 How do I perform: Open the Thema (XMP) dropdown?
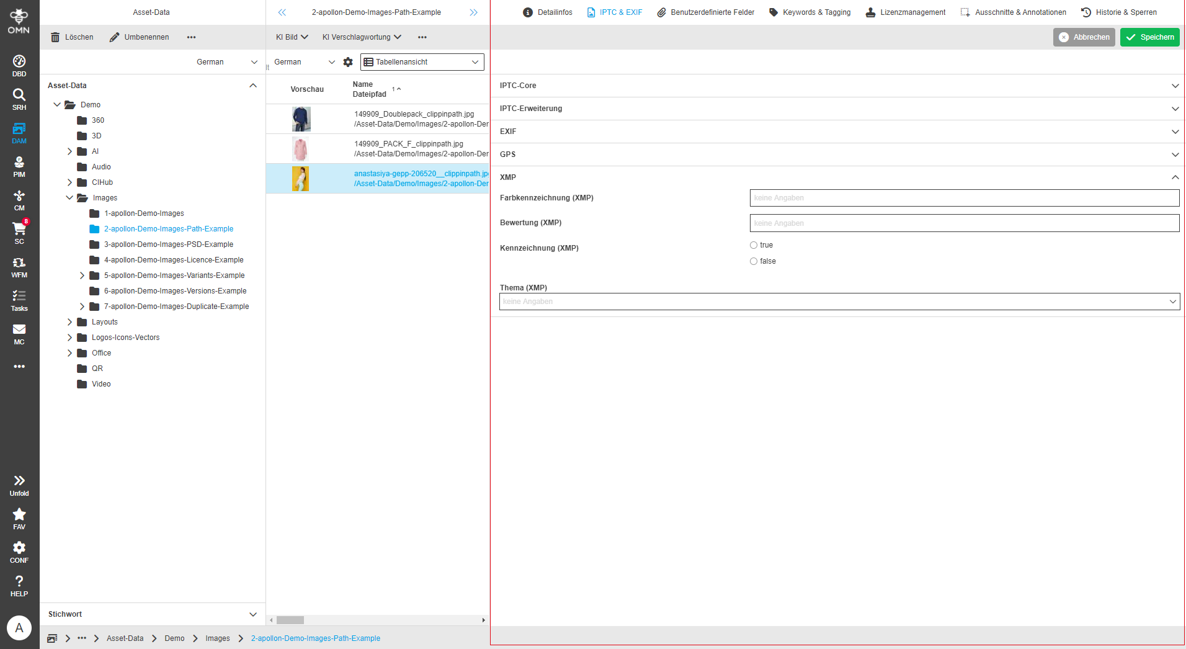[839, 302]
